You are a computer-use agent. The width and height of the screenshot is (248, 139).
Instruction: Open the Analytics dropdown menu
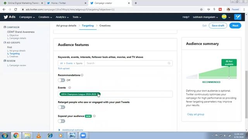[x=62, y=17]
